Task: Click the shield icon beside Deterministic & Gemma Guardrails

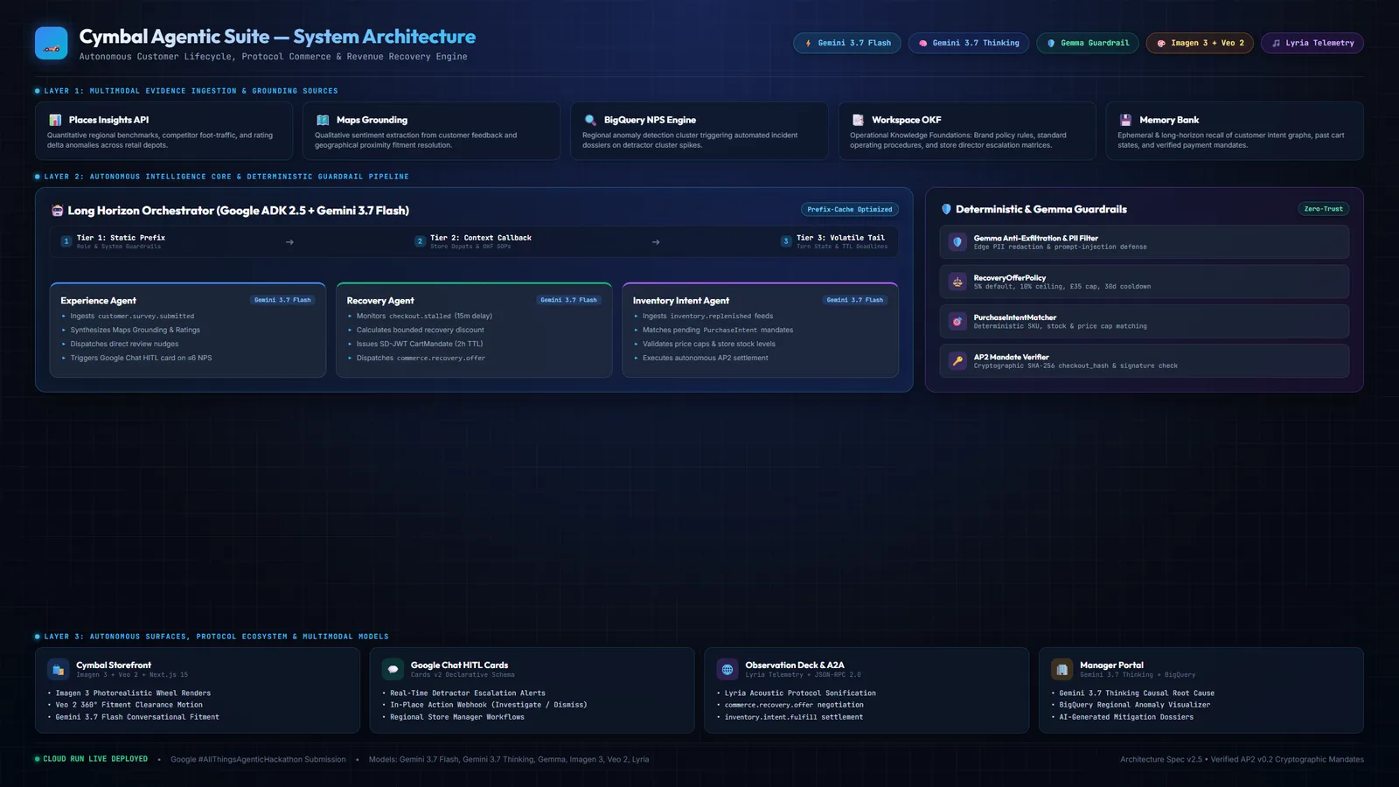Action: click(946, 209)
